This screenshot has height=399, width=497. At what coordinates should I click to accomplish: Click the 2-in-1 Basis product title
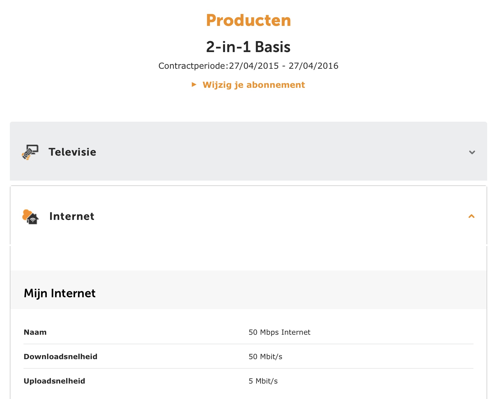(x=248, y=47)
